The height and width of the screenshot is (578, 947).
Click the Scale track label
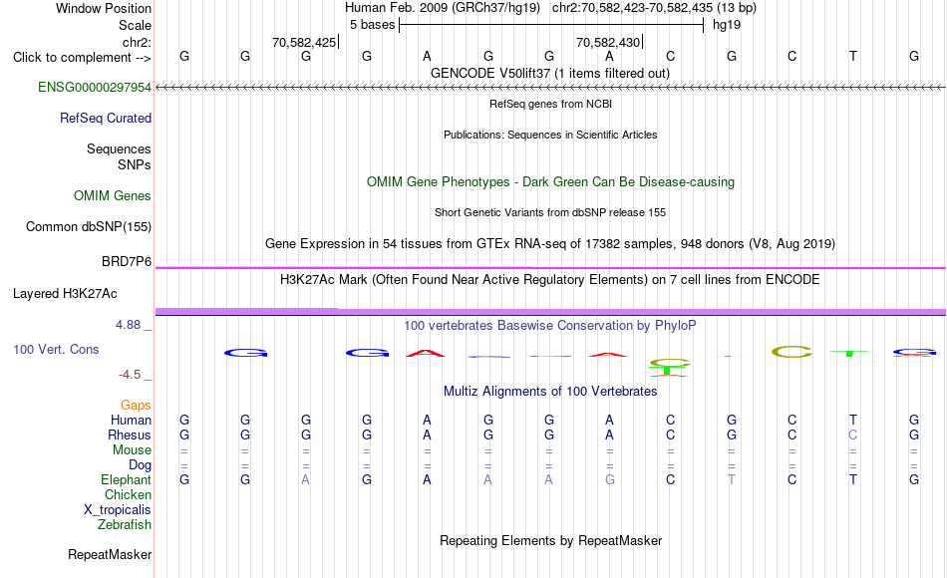(135, 25)
